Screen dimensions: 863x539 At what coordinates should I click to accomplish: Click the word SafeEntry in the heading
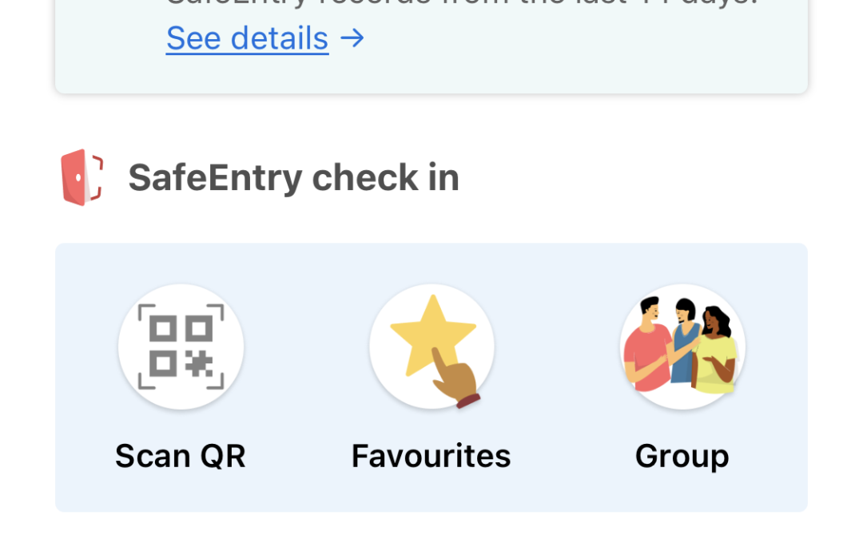coord(213,177)
